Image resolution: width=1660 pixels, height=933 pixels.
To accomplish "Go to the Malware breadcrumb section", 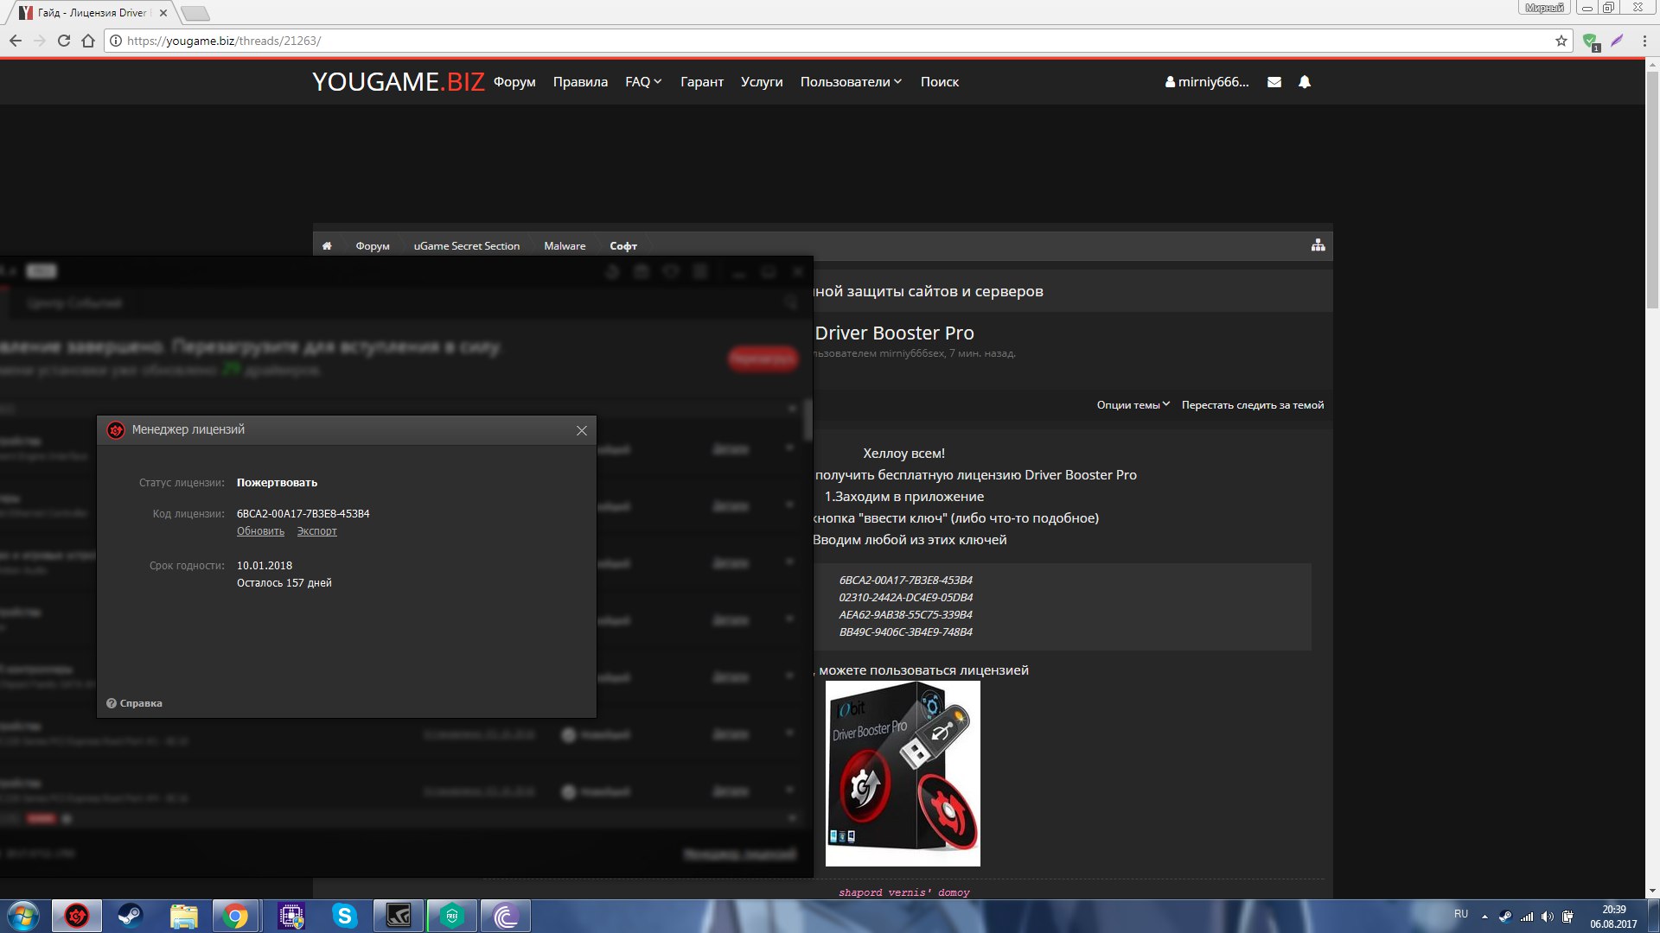I will (x=565, y=246).
